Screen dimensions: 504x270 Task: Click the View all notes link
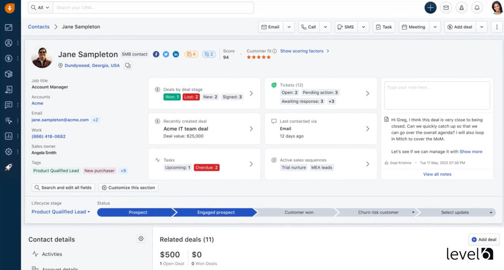437,174
